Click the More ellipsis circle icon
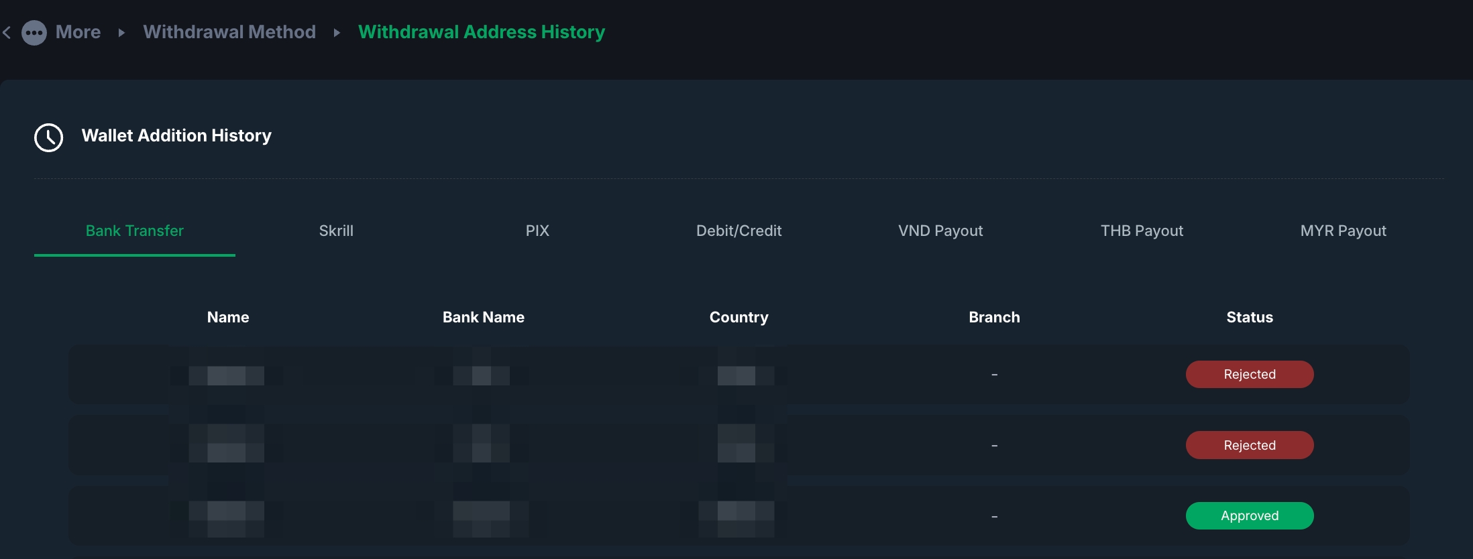Image resolution: width=1473 pixels, height=559 pixels. pos(34,32)
